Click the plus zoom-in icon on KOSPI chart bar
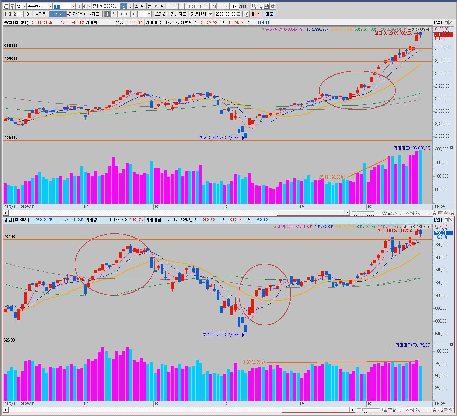457x416 pixels. coord(429,213)
